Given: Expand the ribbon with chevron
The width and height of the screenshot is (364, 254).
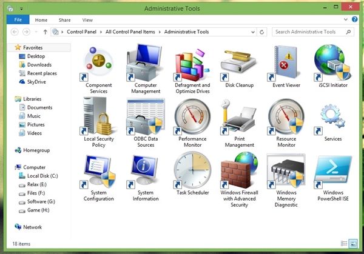Looking at the screenshot, I should [346, 19].
